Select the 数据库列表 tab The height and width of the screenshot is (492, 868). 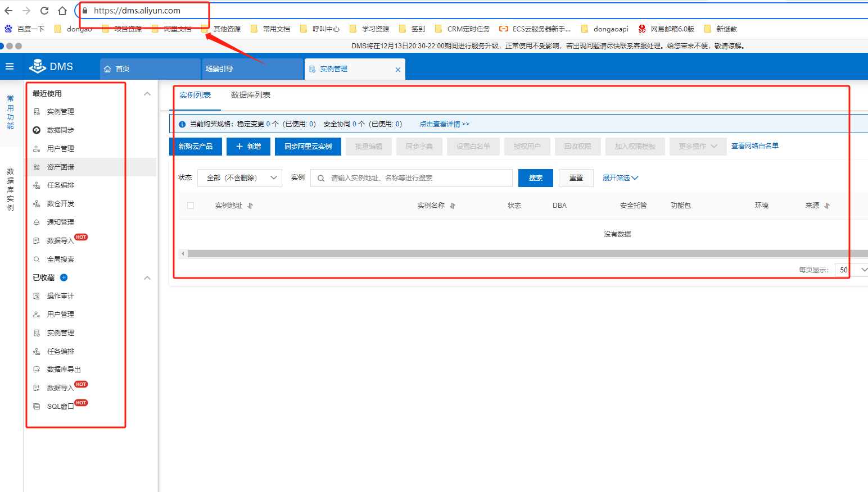pos(251,95)
